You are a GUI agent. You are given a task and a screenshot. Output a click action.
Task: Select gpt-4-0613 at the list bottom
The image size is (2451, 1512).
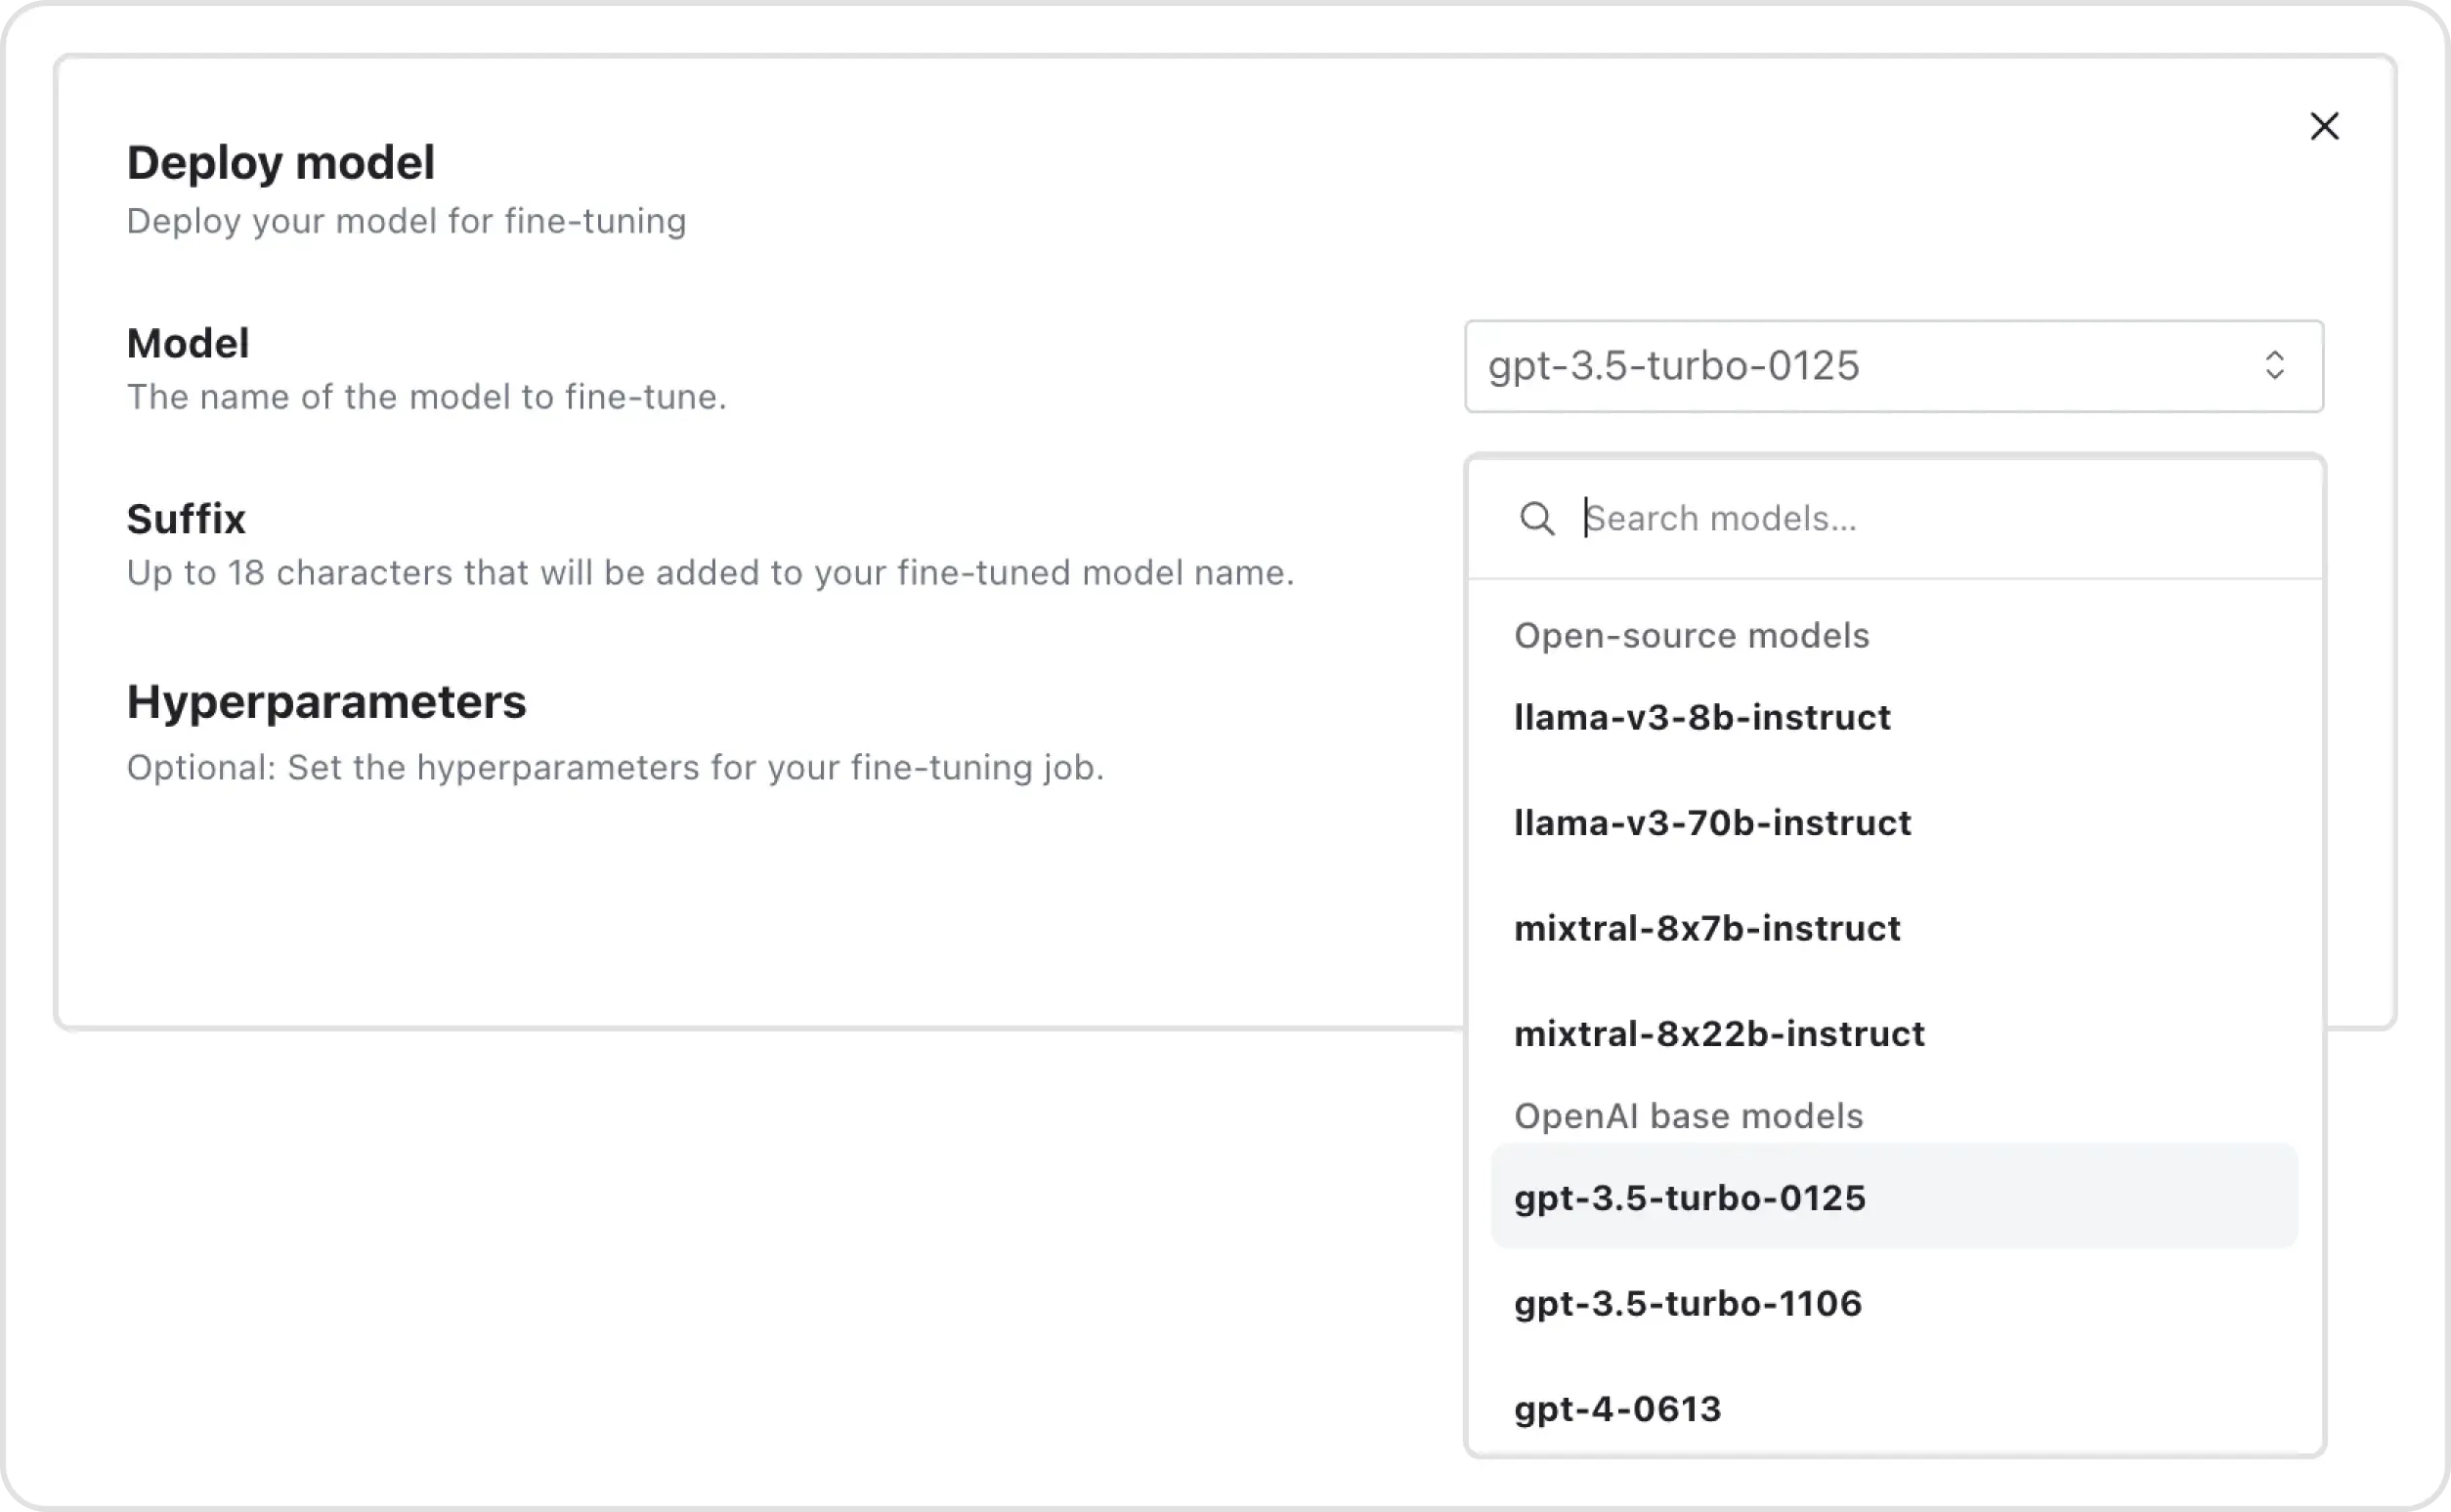pyautogui.click(x=1617, y=1408)
